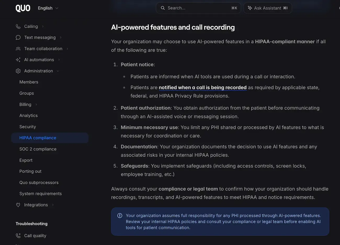Click the Ask Assistant sparkle icon
Viewport: 340px width, 245px height.
pos(250,8)
